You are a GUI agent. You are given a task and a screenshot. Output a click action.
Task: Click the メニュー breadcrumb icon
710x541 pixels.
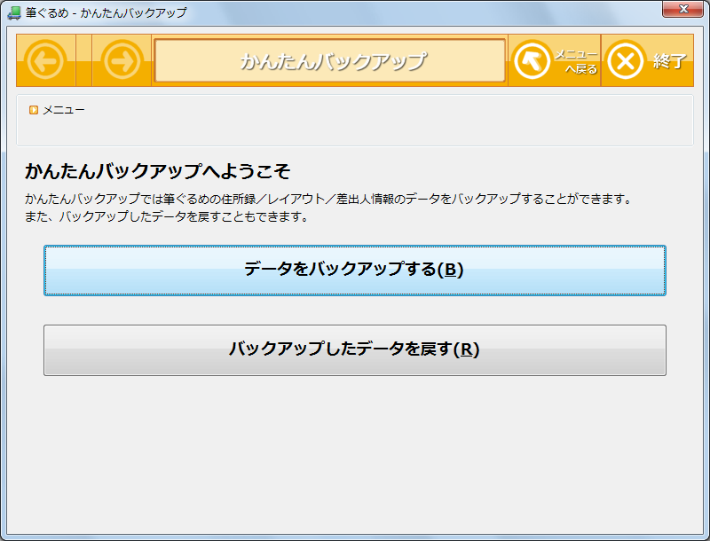click(x=34, y=110)
